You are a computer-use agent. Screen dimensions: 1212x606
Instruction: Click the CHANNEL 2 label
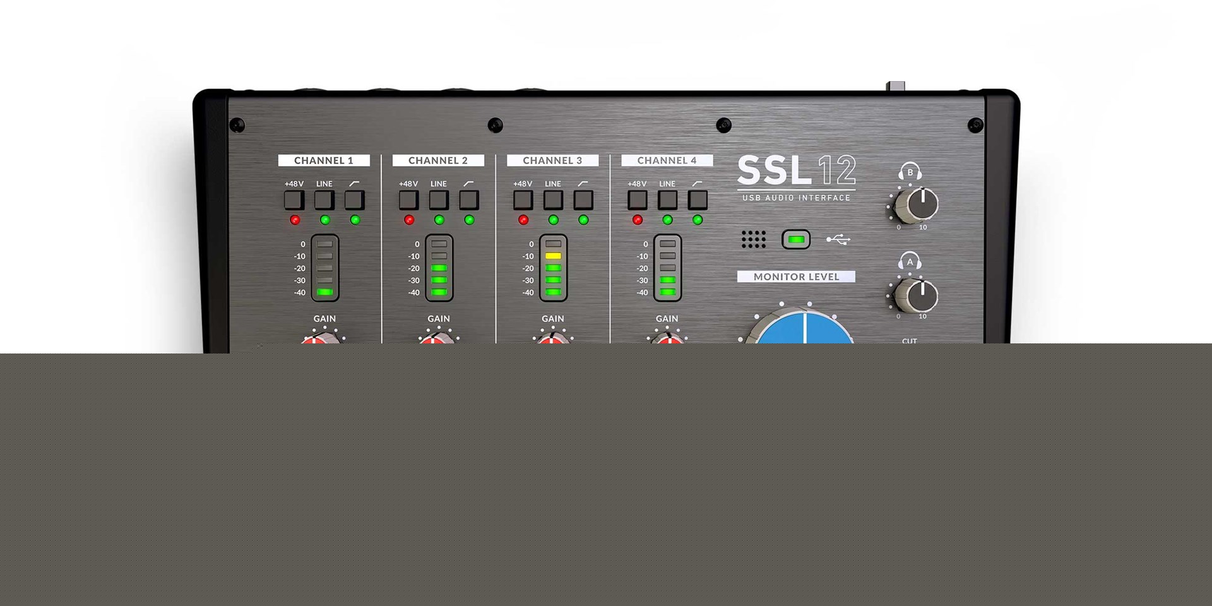(438, 160)
